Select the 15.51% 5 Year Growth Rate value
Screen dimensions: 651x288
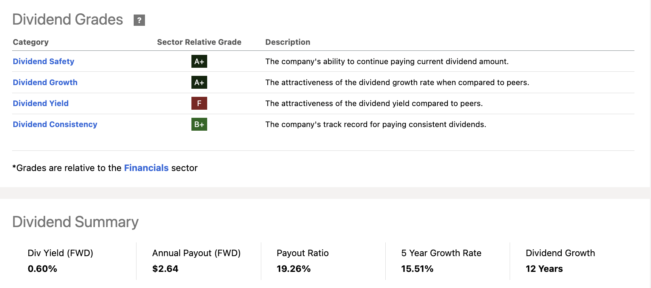click(x=417, y=269)
